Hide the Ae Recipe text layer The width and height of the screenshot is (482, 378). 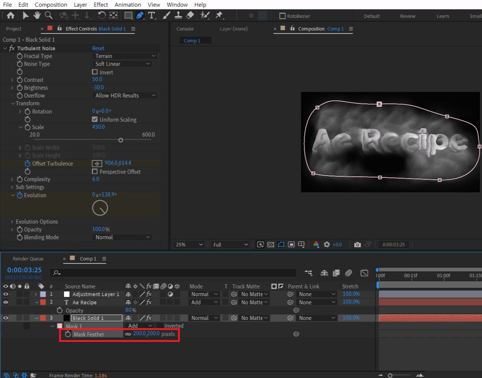(x=6, y=302)
